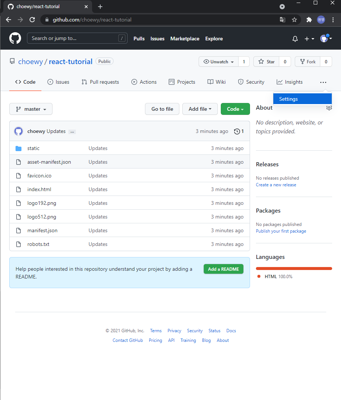Image resolution: width=341 pixels, height=400 pixels.
Task: Open the Chrome three-dot menu
Action: (x=333, y=20)
